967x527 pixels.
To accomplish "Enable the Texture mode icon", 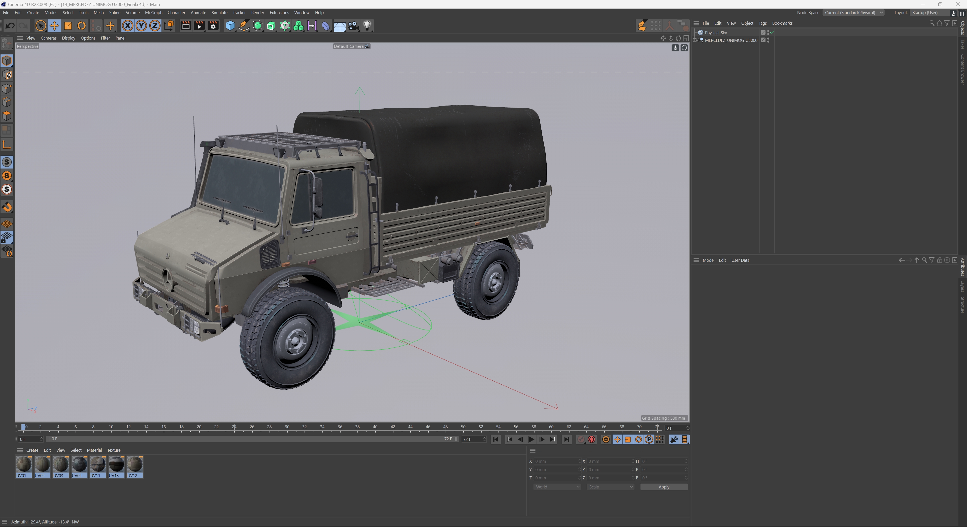I will click(7, 74).
